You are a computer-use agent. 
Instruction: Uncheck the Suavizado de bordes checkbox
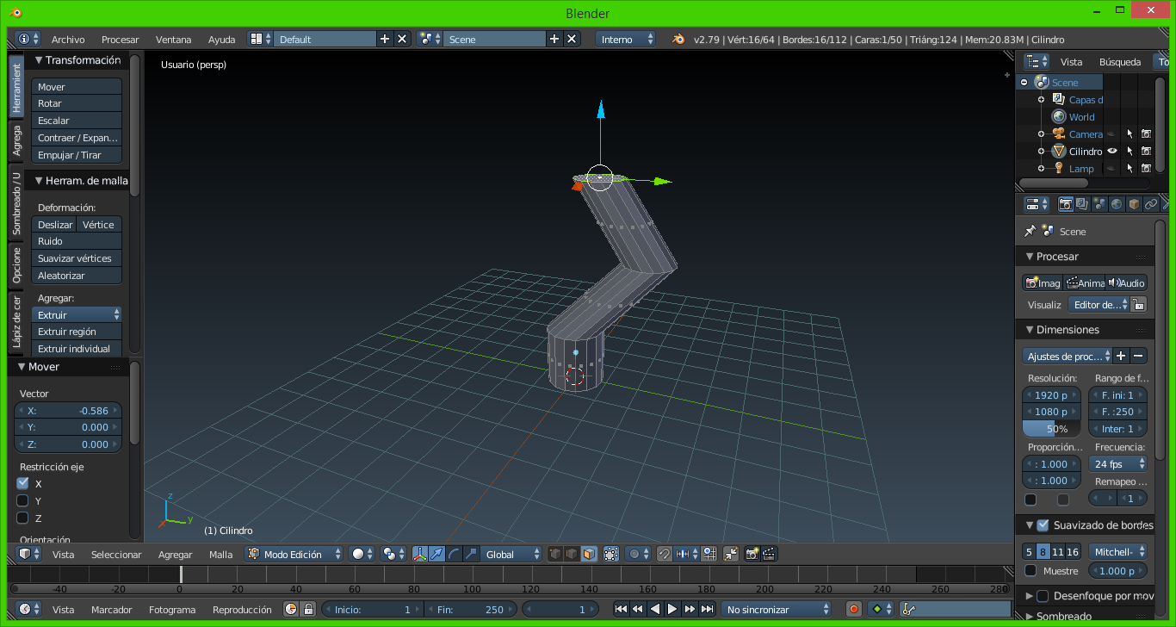1043,525
